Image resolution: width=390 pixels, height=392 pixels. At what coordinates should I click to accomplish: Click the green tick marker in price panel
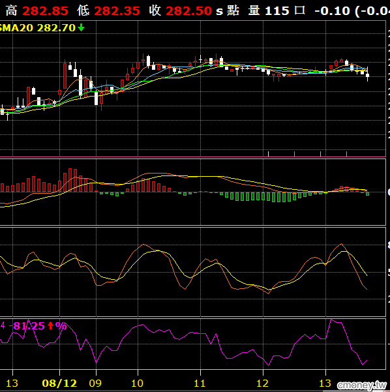pyautogui.click(x=295, y=154)
